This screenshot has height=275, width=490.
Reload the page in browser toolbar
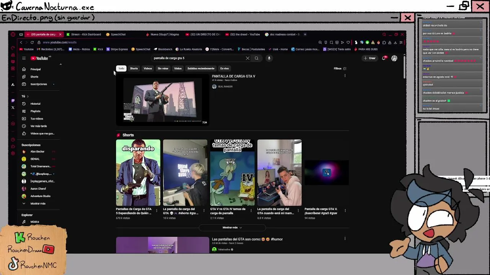tap(32, 42)
